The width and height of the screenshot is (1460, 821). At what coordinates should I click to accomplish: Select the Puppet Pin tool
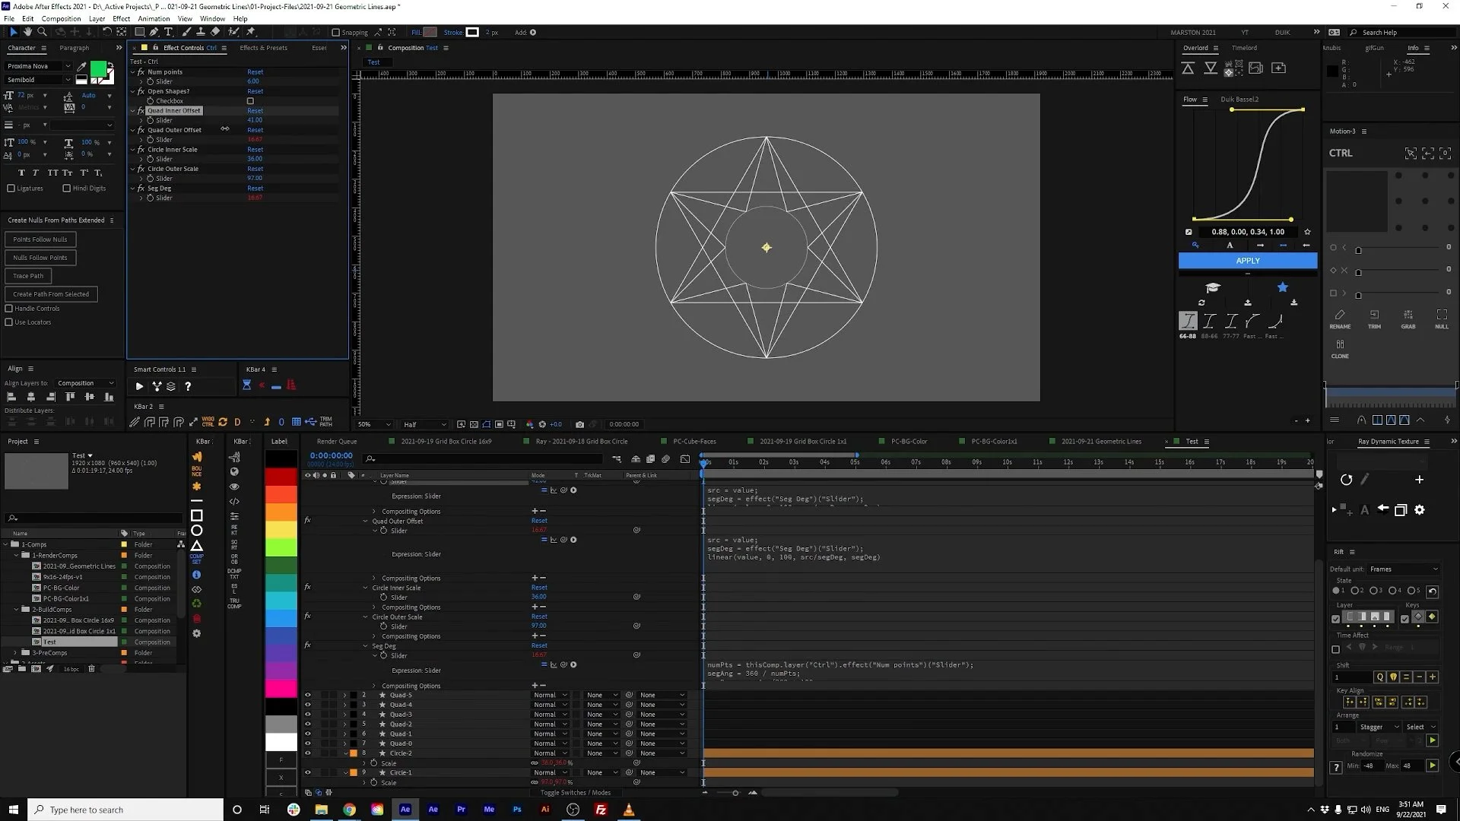pyautogui.click(x=251, y=32)
